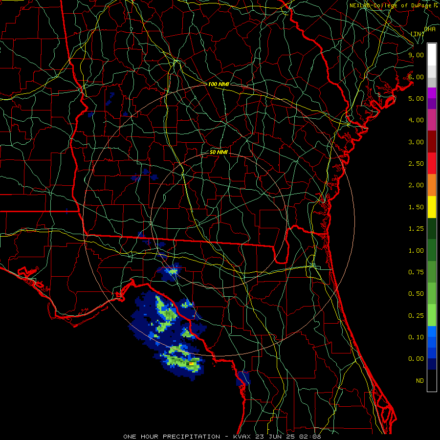Select the pink legend swatch beside 4.00

pyautogui.click(x=432, y=120)
